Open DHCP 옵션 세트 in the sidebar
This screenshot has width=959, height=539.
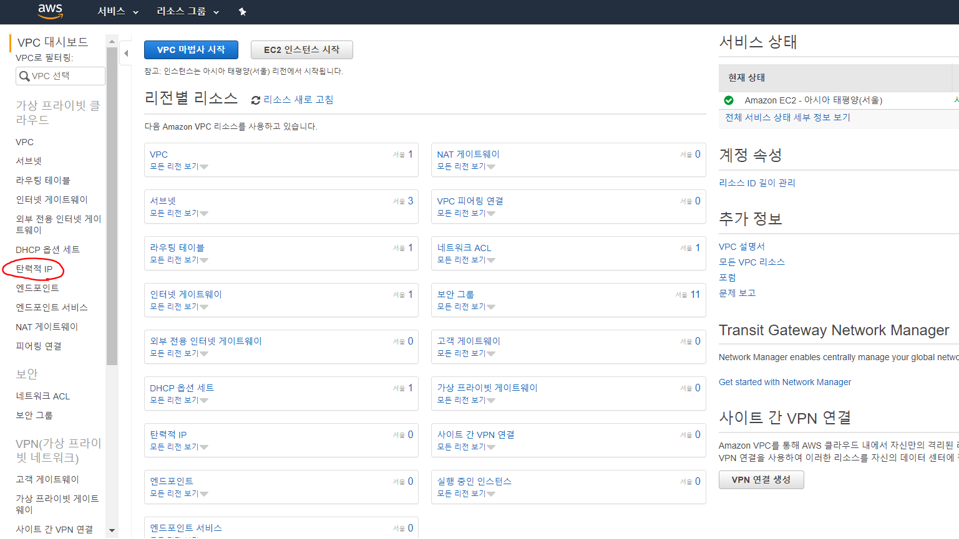coord(47,250)
